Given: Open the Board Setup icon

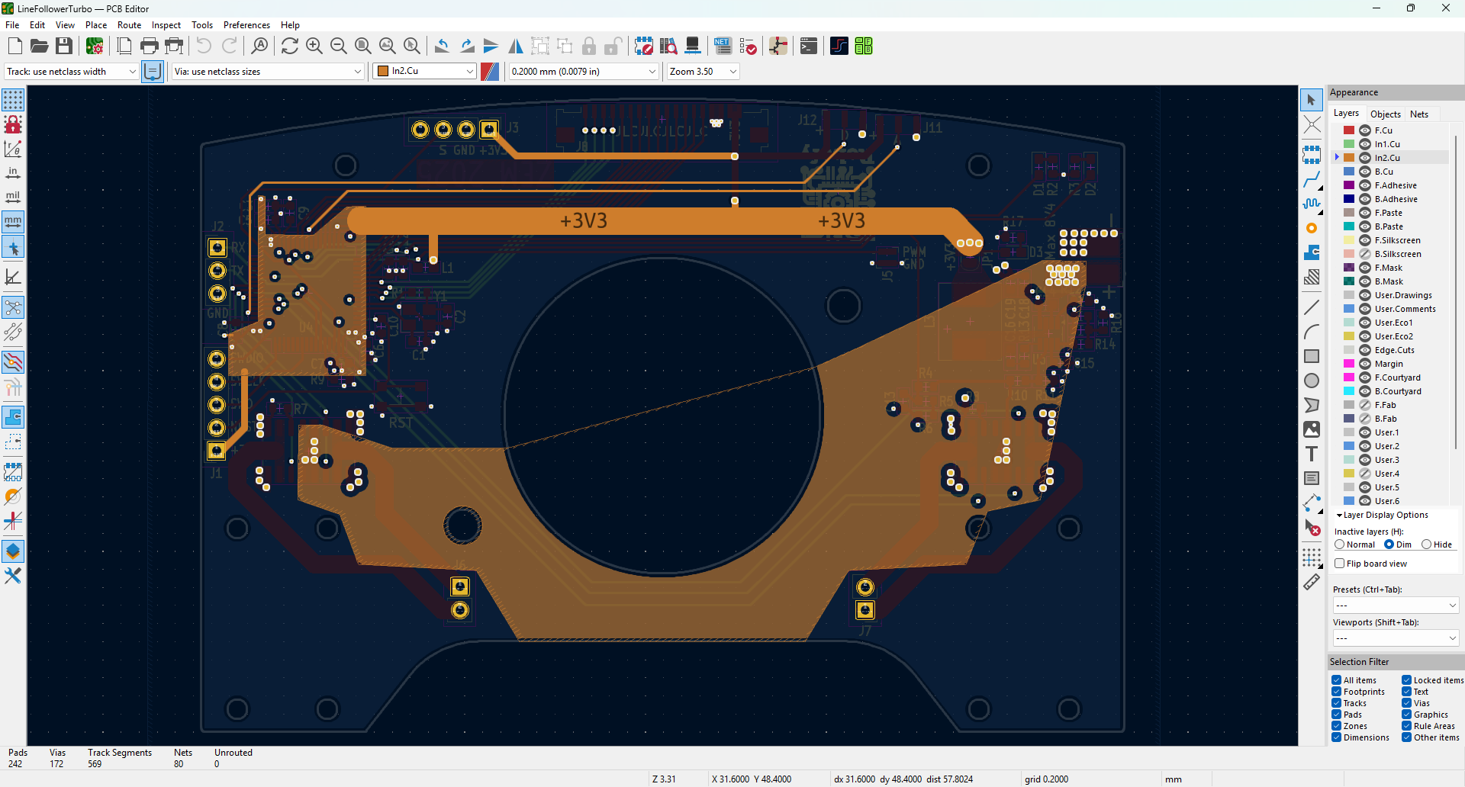Looking at the screenshot, I should 95,46.
